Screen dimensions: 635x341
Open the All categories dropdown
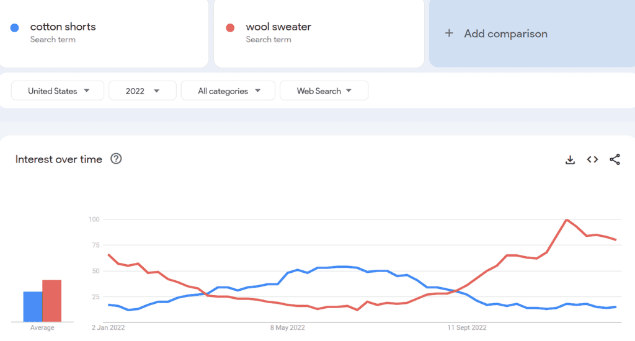pyautogui.click(x=228, y=91)
